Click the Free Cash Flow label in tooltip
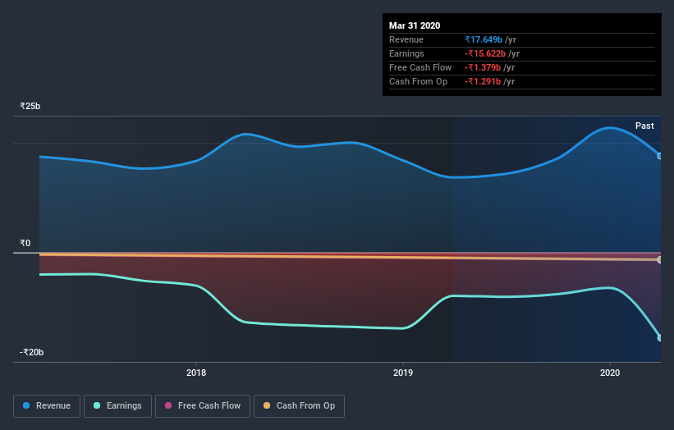The image size is (674, 430). tap(420, 67)
